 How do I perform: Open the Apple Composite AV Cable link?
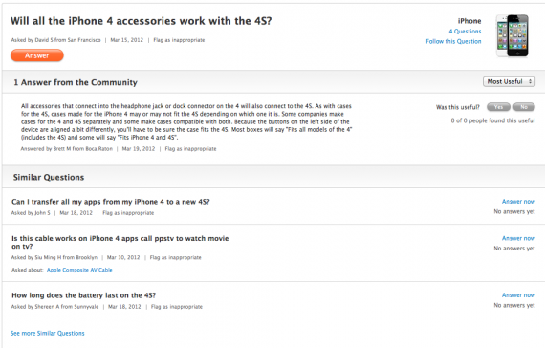tap(79, 270)
